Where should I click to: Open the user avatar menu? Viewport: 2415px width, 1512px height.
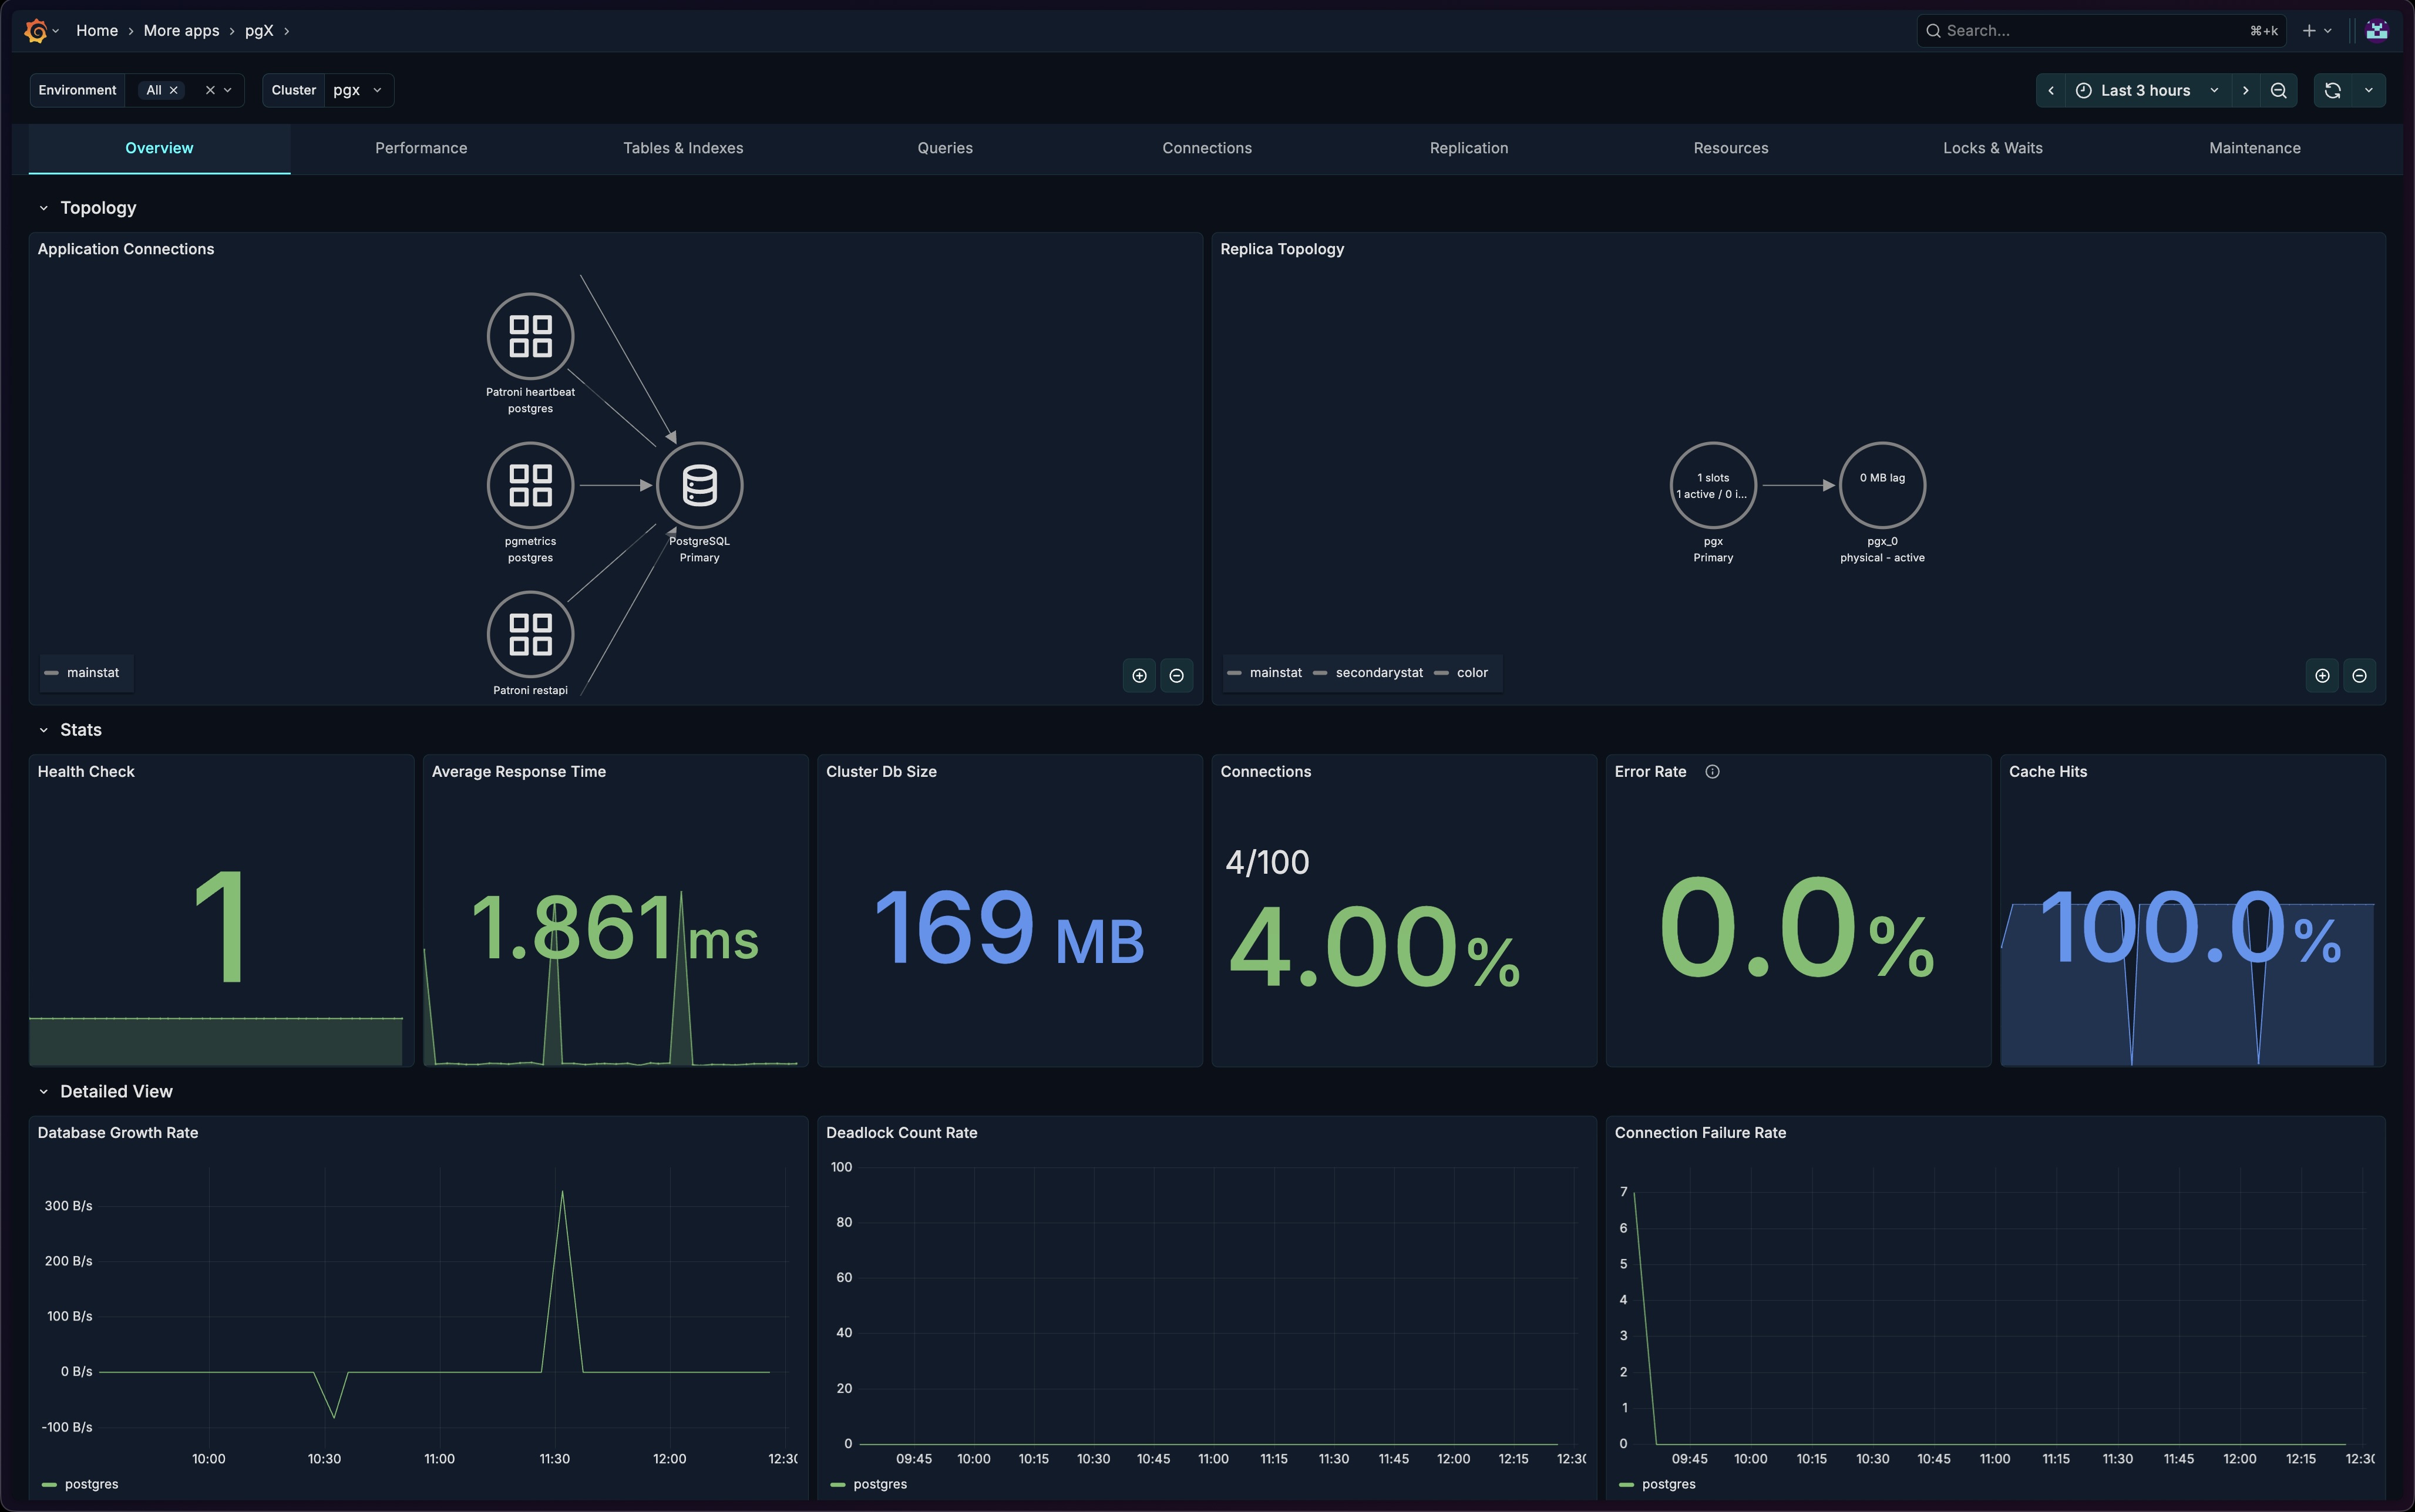tap(2376, 31)
